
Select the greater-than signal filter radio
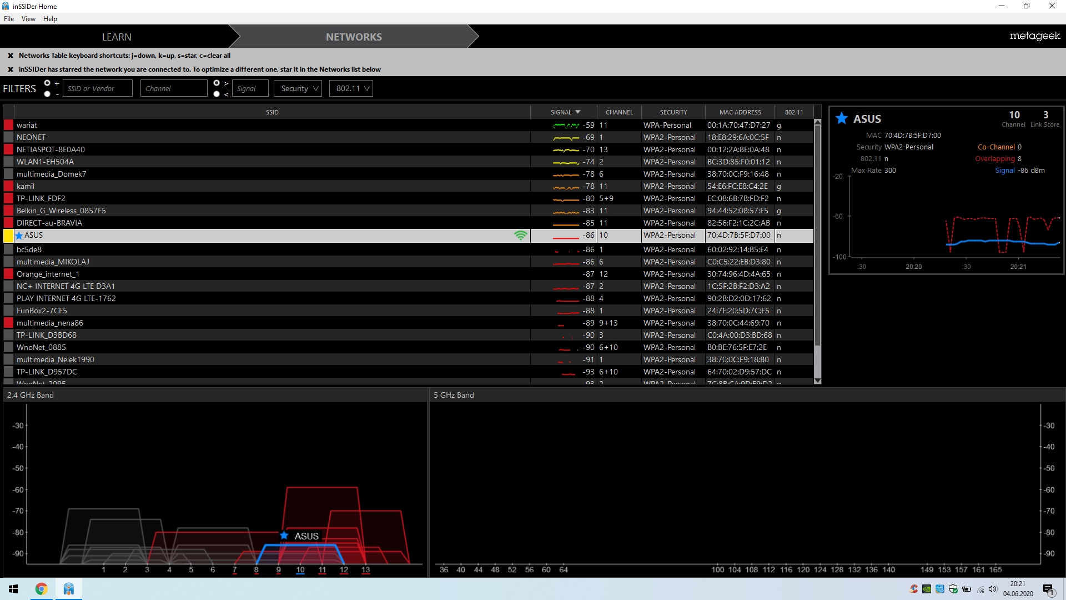(217, 83)
